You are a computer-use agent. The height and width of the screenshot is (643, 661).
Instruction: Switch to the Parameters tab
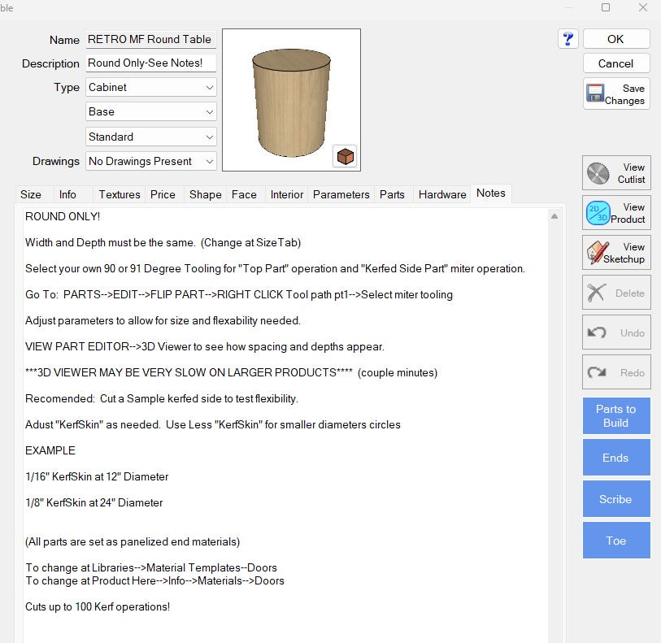coord(341,194)
